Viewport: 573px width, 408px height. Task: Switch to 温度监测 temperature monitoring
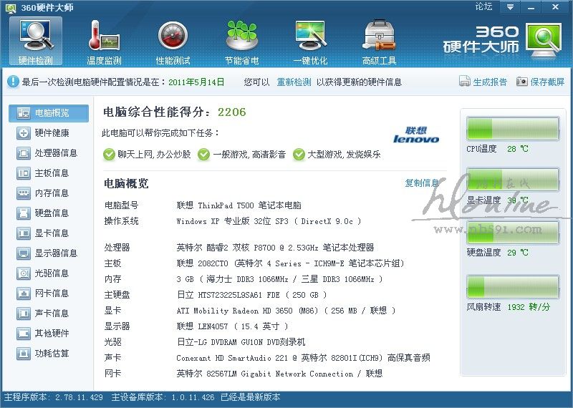click(x=104, y=42)
